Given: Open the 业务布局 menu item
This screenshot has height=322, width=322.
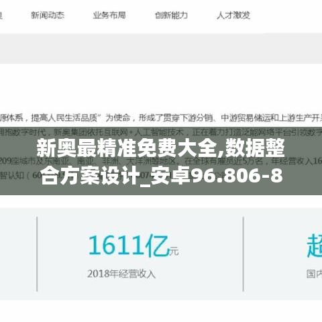Looking at the screenshot, I should pyautogui.click(x=109, y=15).
